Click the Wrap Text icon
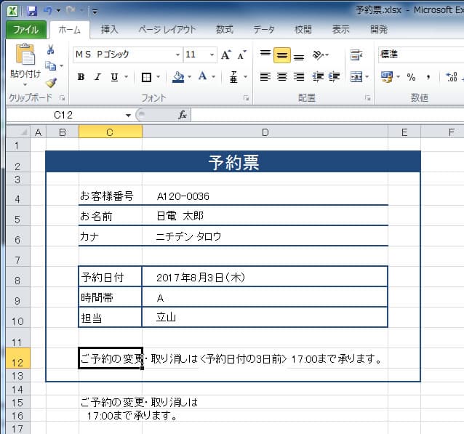Viewport: 464px width, 434px height. (356, 55)
